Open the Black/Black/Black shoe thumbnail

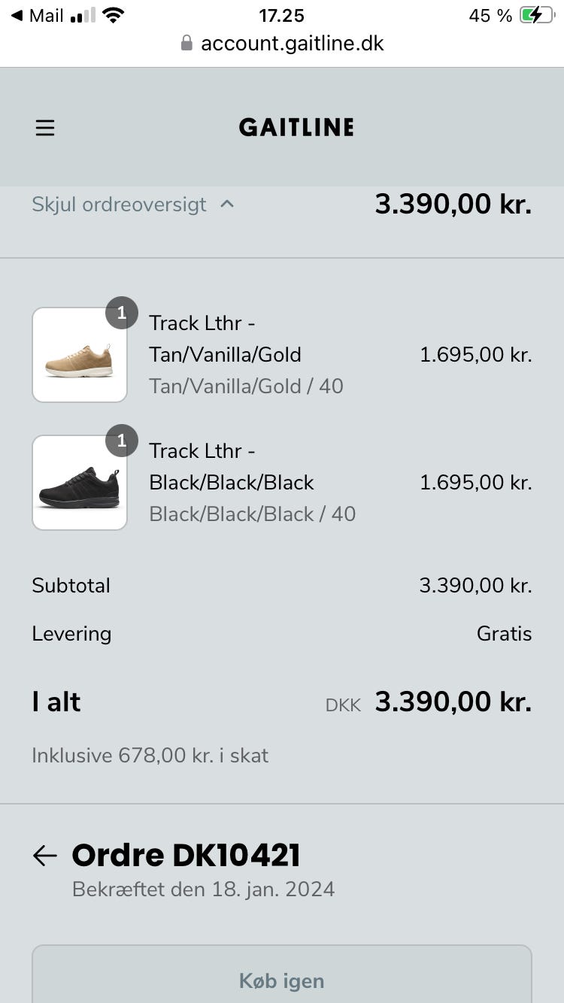(x=80, y=483)
